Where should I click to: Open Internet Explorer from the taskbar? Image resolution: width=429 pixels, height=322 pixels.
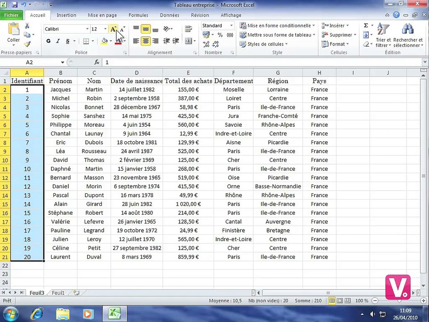click(37, 314)
